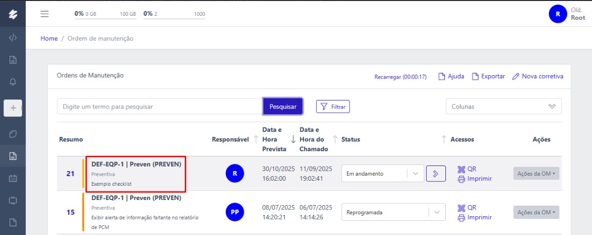Viewport: 592px width, 235px height.
Task: Click Recarregar countdown link
Action: [400, 77]
